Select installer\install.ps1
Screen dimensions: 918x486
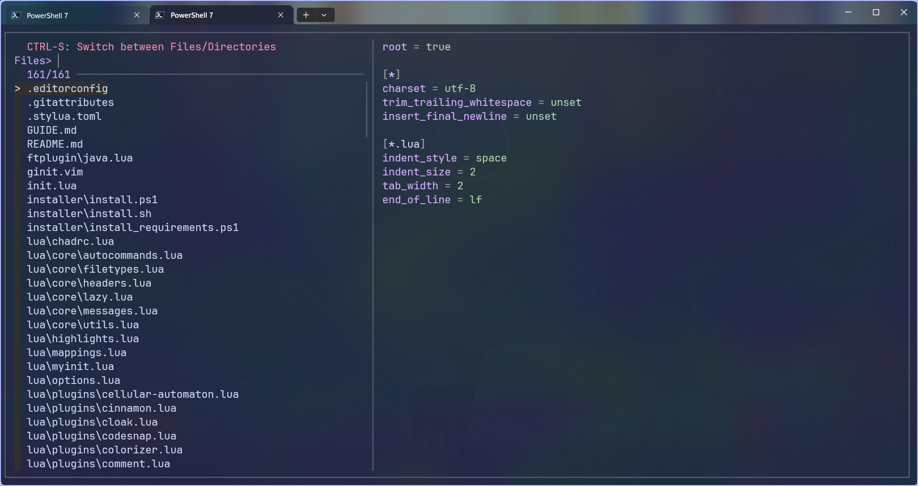pos(93,200)
